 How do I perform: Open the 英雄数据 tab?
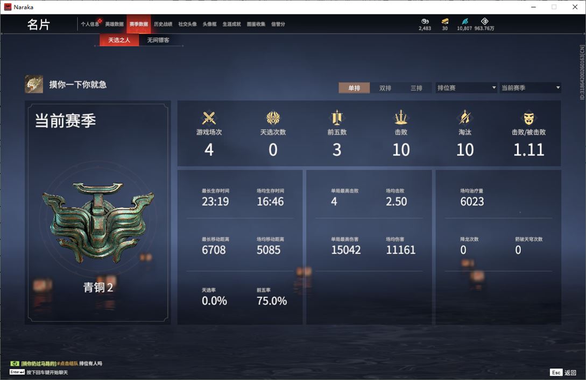(115, 24)
